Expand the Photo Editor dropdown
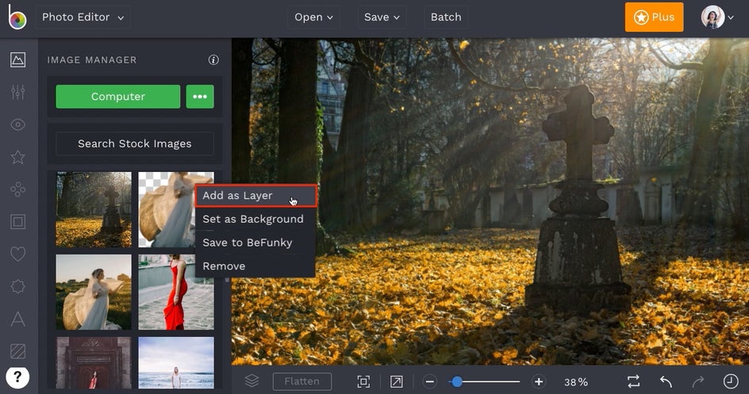 83,17
